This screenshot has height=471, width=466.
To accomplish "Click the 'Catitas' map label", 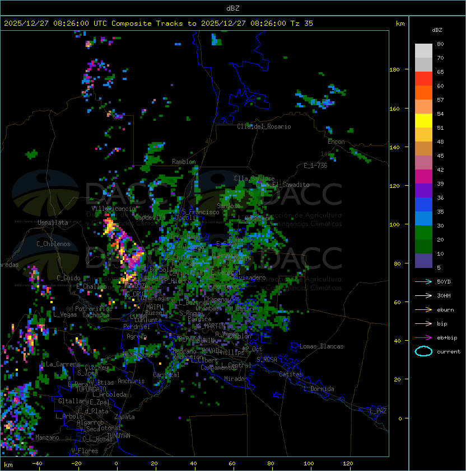I will (291, 374).
